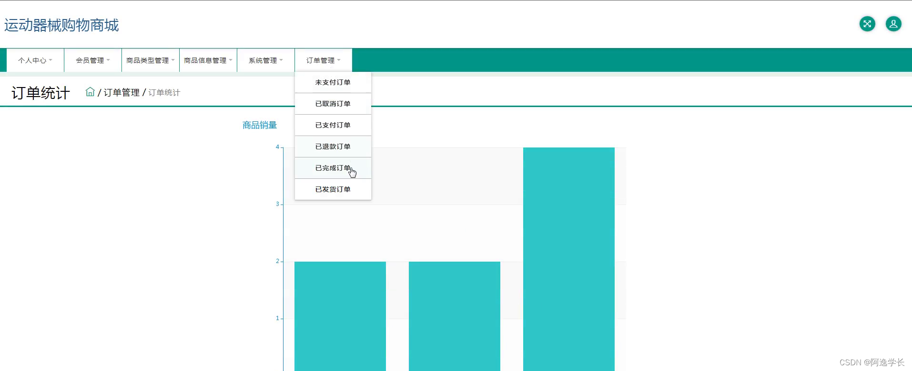Click the 商品销量 chart legend label

[x=260, y=125]
